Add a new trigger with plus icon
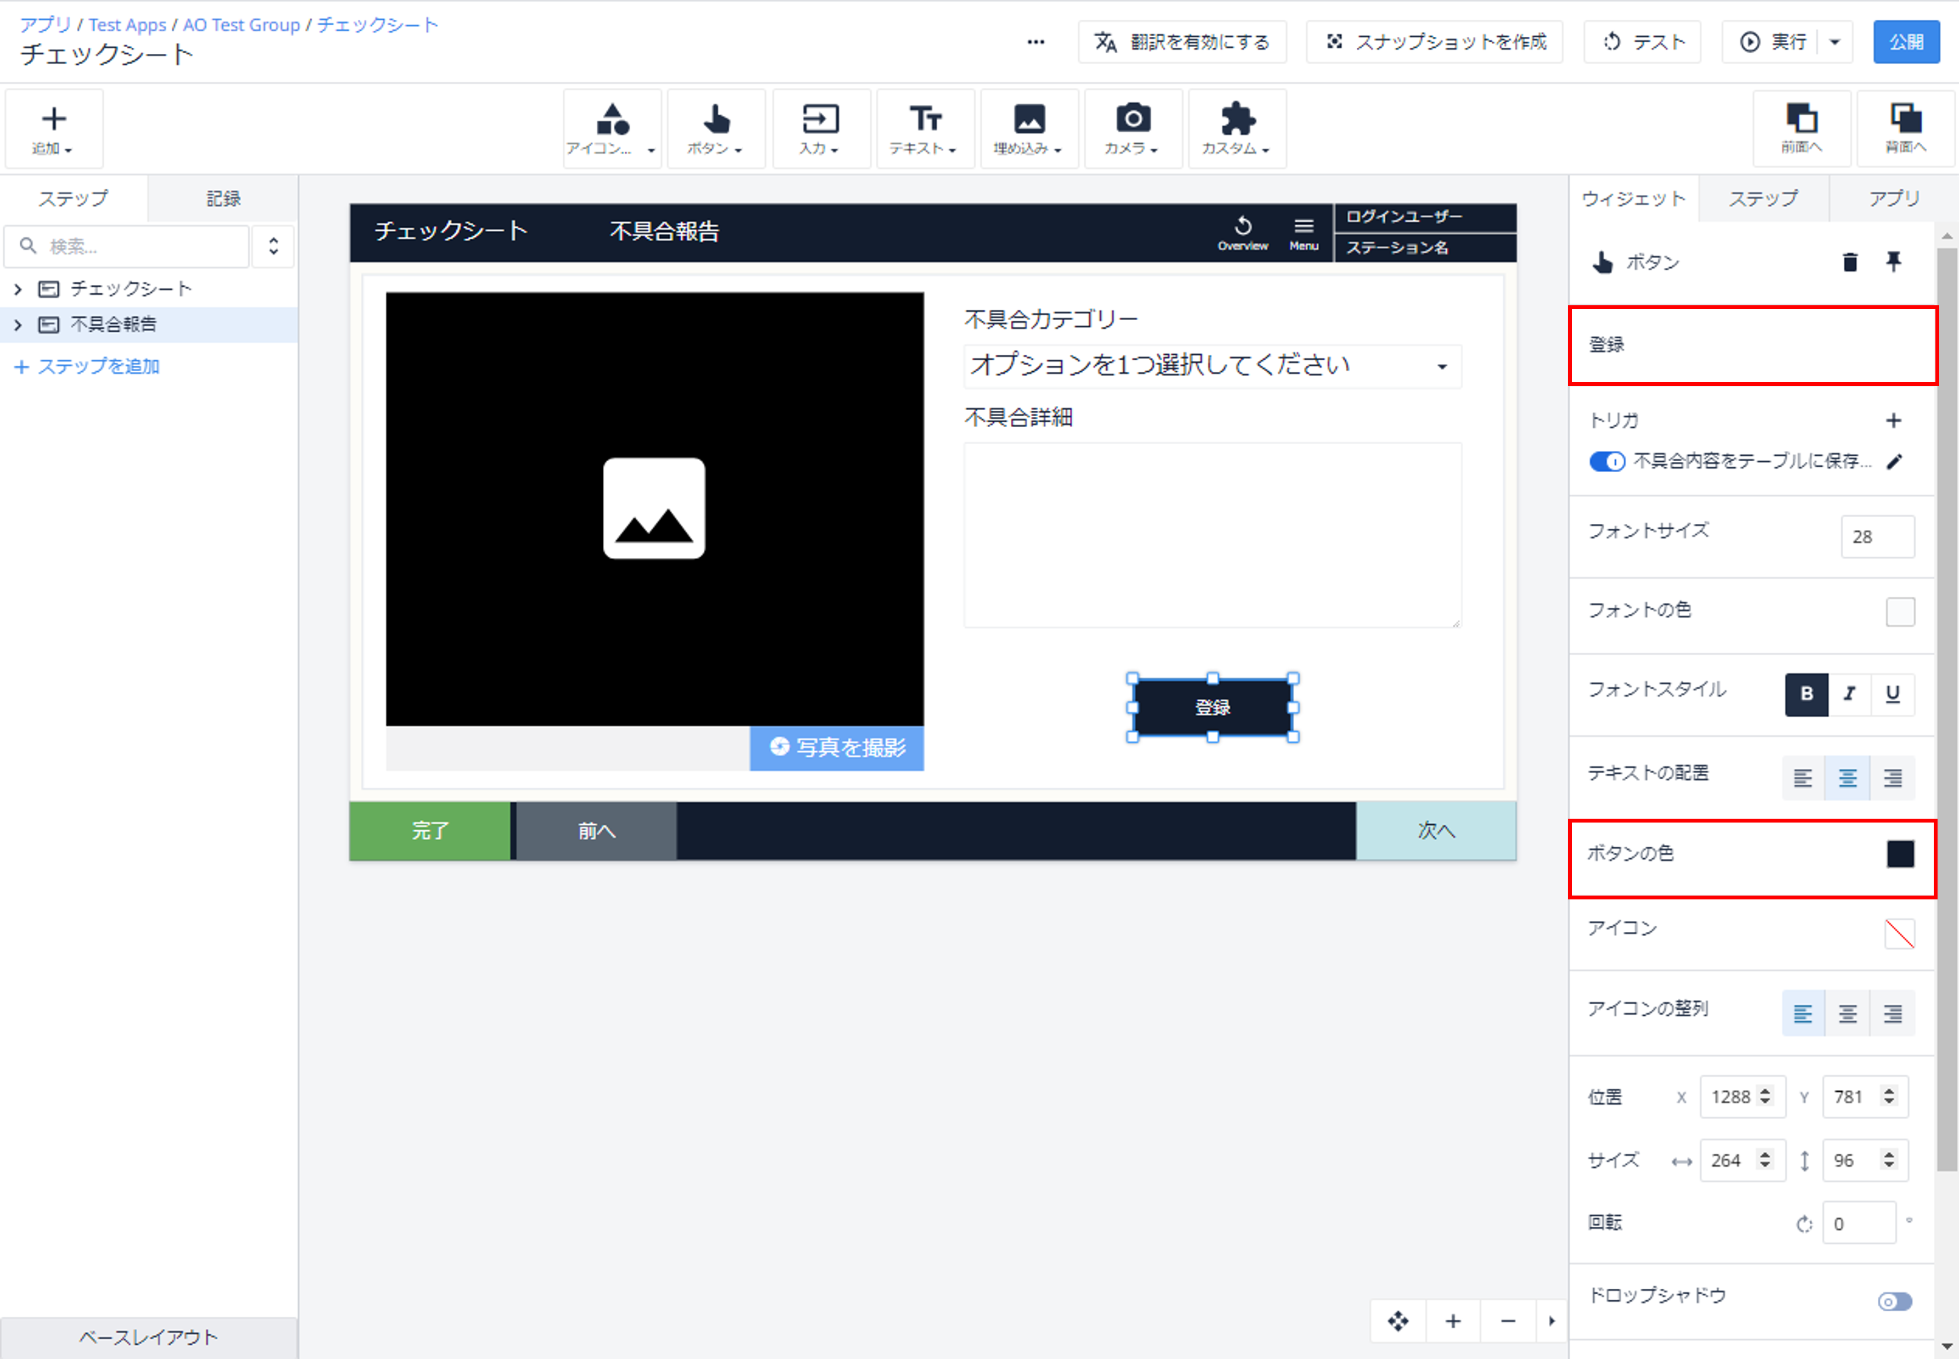The height and width of the screenshot is (1359, 1959). [x=1894, y=421]
